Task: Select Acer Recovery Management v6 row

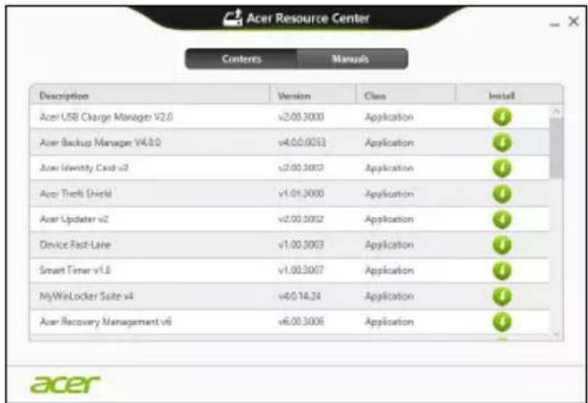Action: click(x=290, y=322)
